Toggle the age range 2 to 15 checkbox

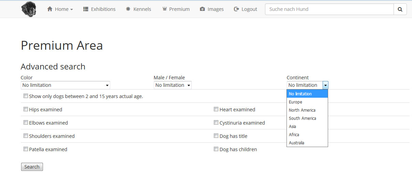[26, 96]
